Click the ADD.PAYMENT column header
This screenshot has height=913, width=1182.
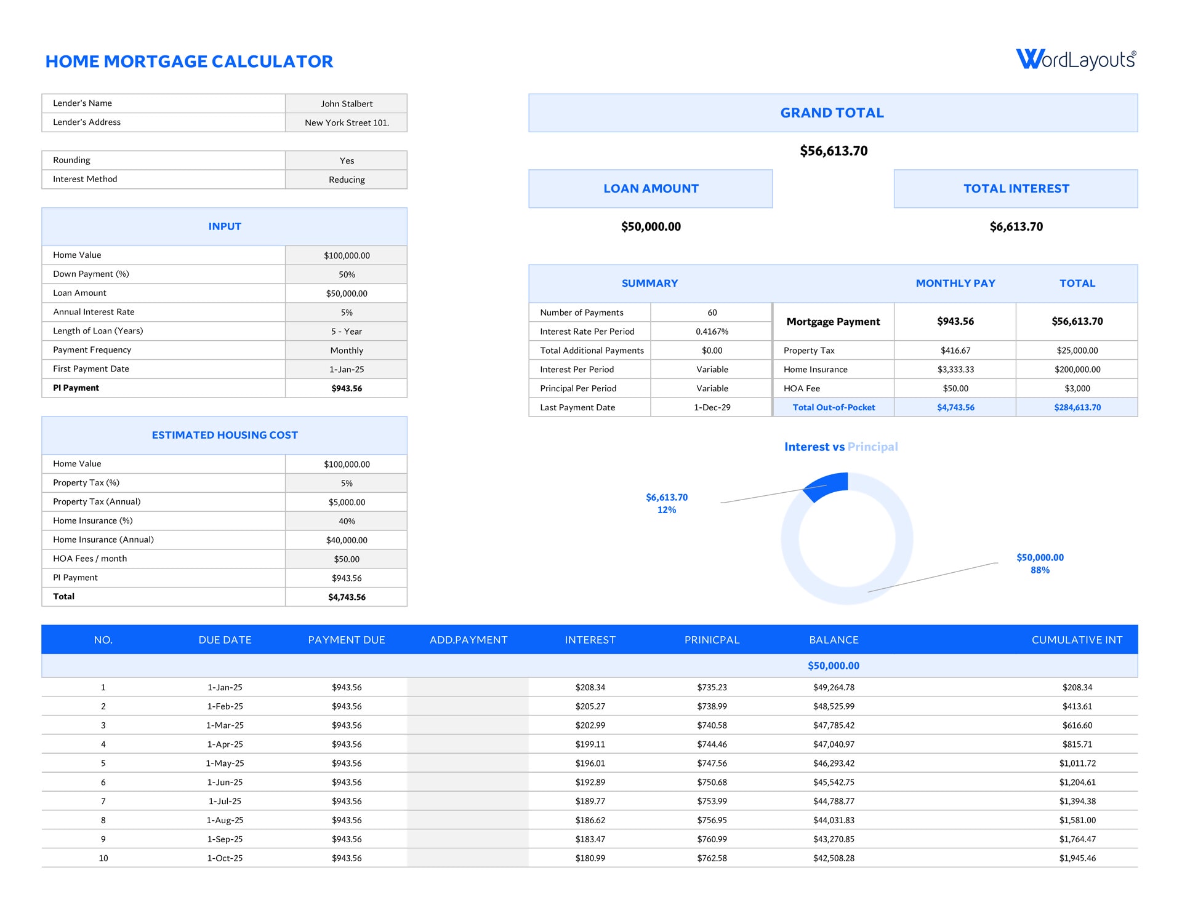(468, 640)
